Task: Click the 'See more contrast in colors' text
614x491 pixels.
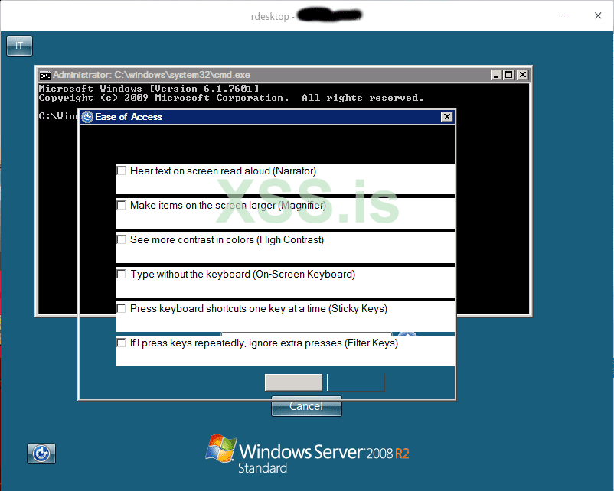Action: tap(192, 240)
